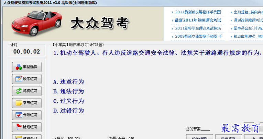Click the red convertible car logo image
Image resolution: width=263 pixels, height=139 pixels.
point(37,23)
